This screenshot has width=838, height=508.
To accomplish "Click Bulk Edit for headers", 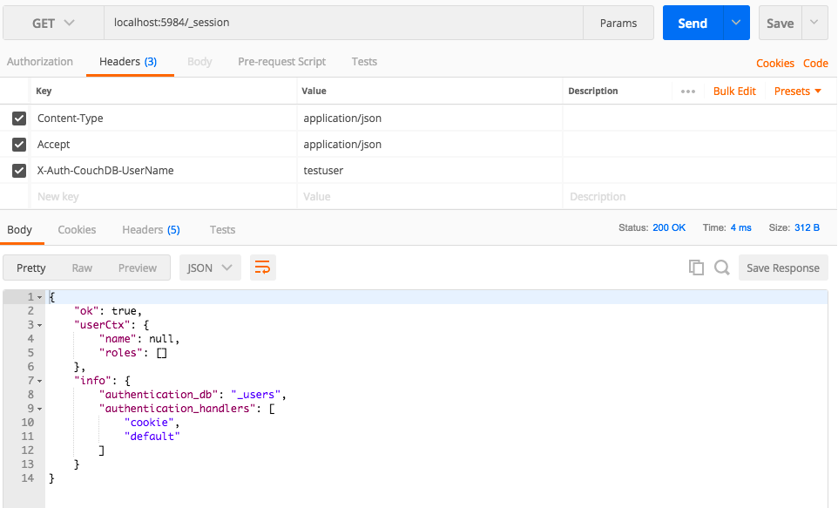I will (x=734, y=91).
